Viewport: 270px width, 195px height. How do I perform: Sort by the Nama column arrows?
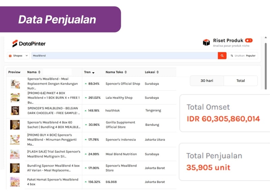[39, 72]
